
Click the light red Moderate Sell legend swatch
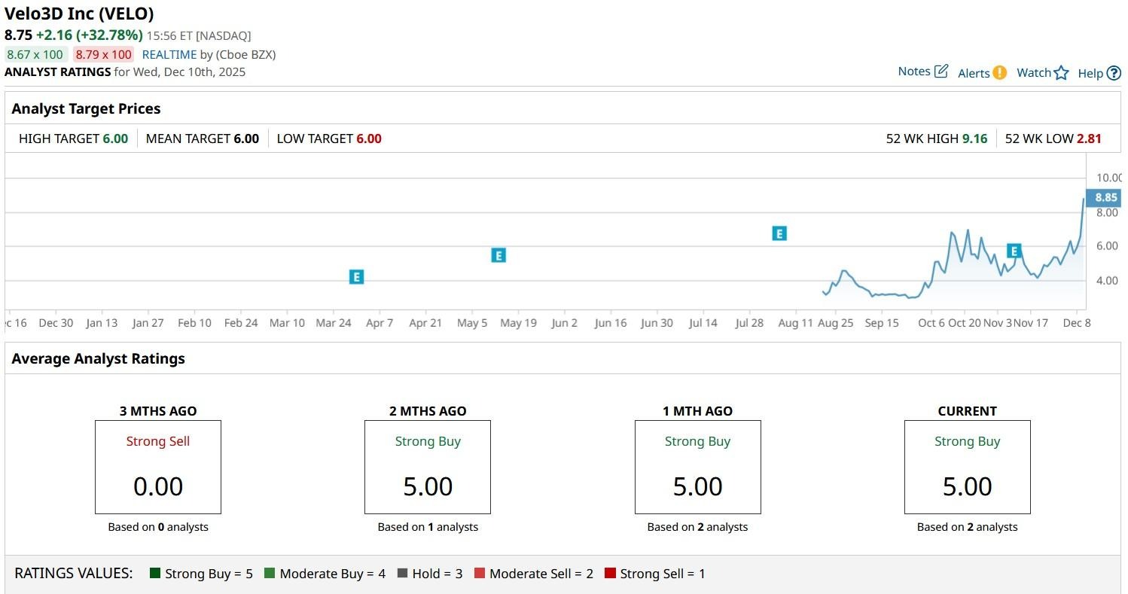480,573
